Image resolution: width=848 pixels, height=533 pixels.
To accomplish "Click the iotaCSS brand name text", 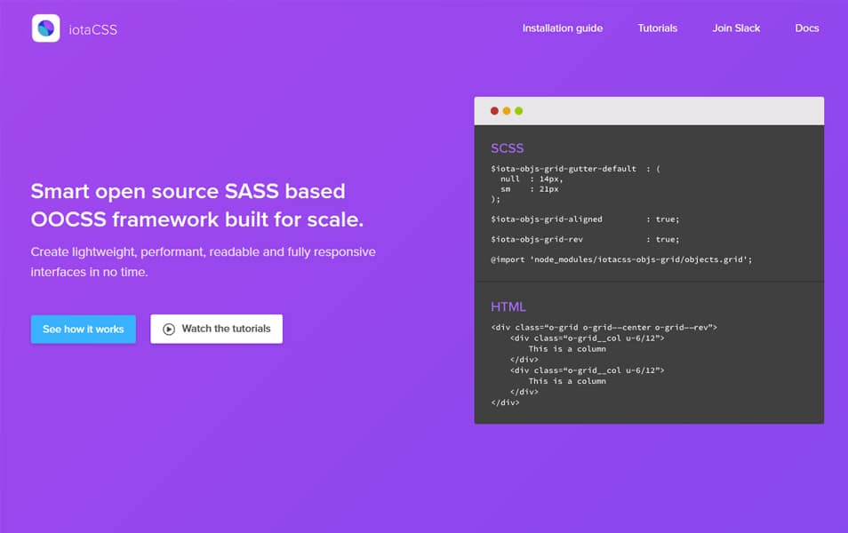I will pos(92,28).
